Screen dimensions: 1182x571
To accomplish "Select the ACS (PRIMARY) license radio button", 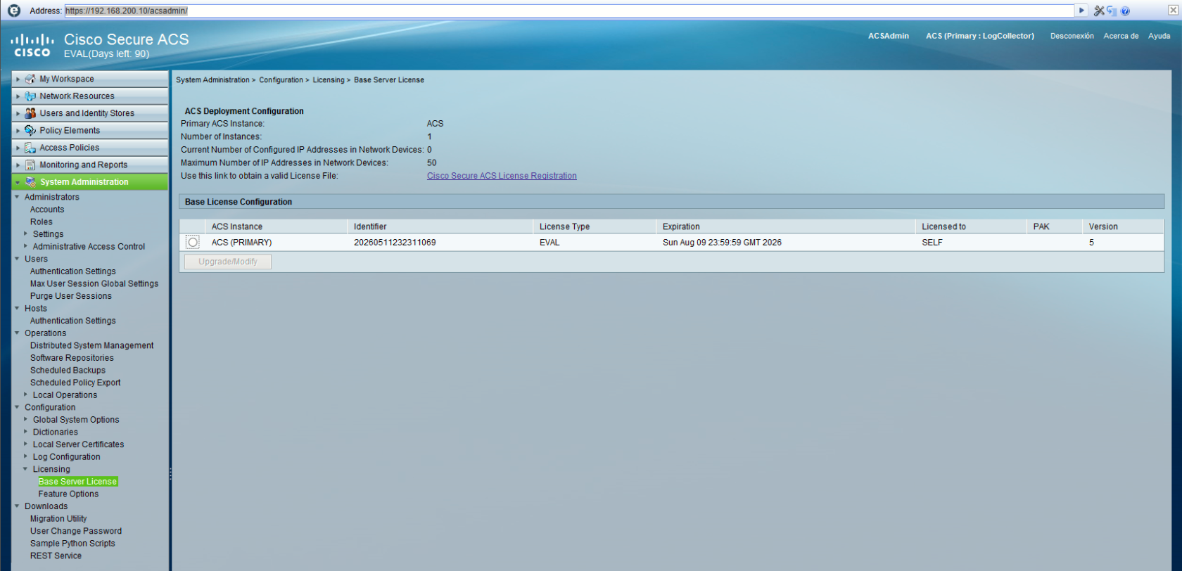I will pos(193,242).
